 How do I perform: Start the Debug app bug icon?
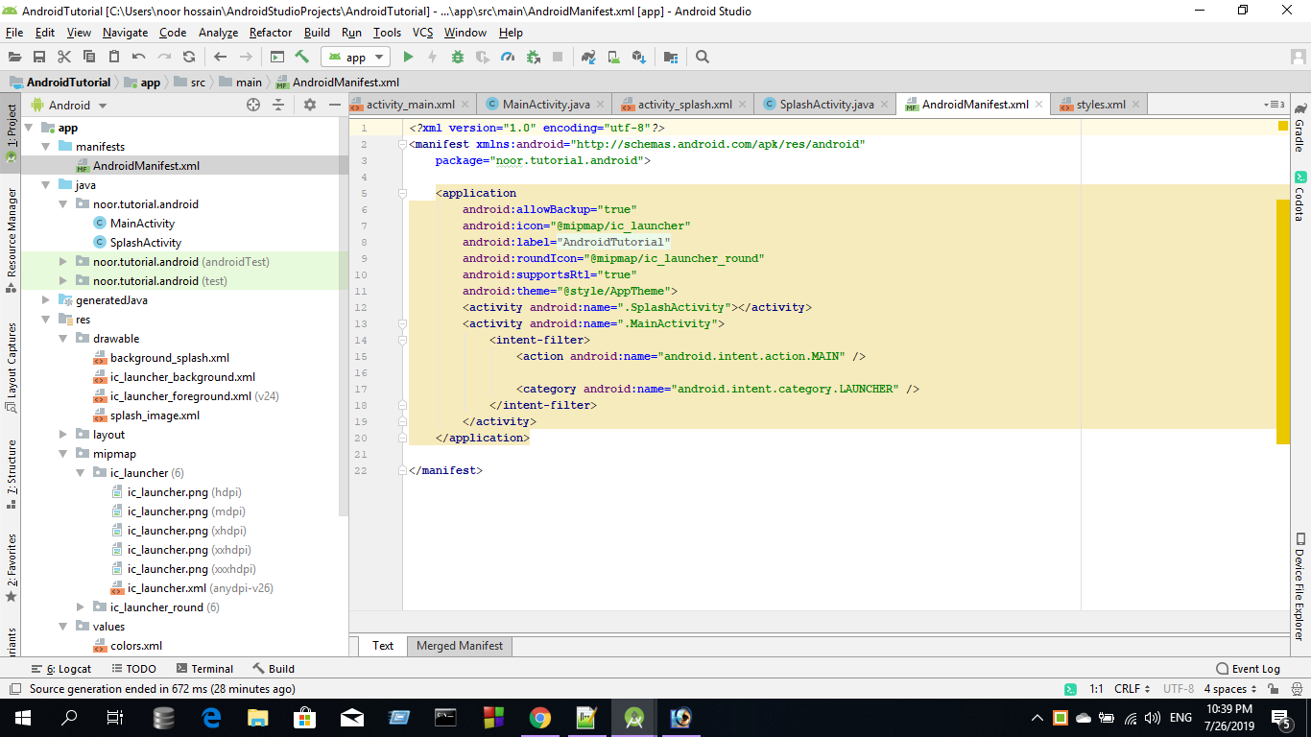(x=458, y=57)
